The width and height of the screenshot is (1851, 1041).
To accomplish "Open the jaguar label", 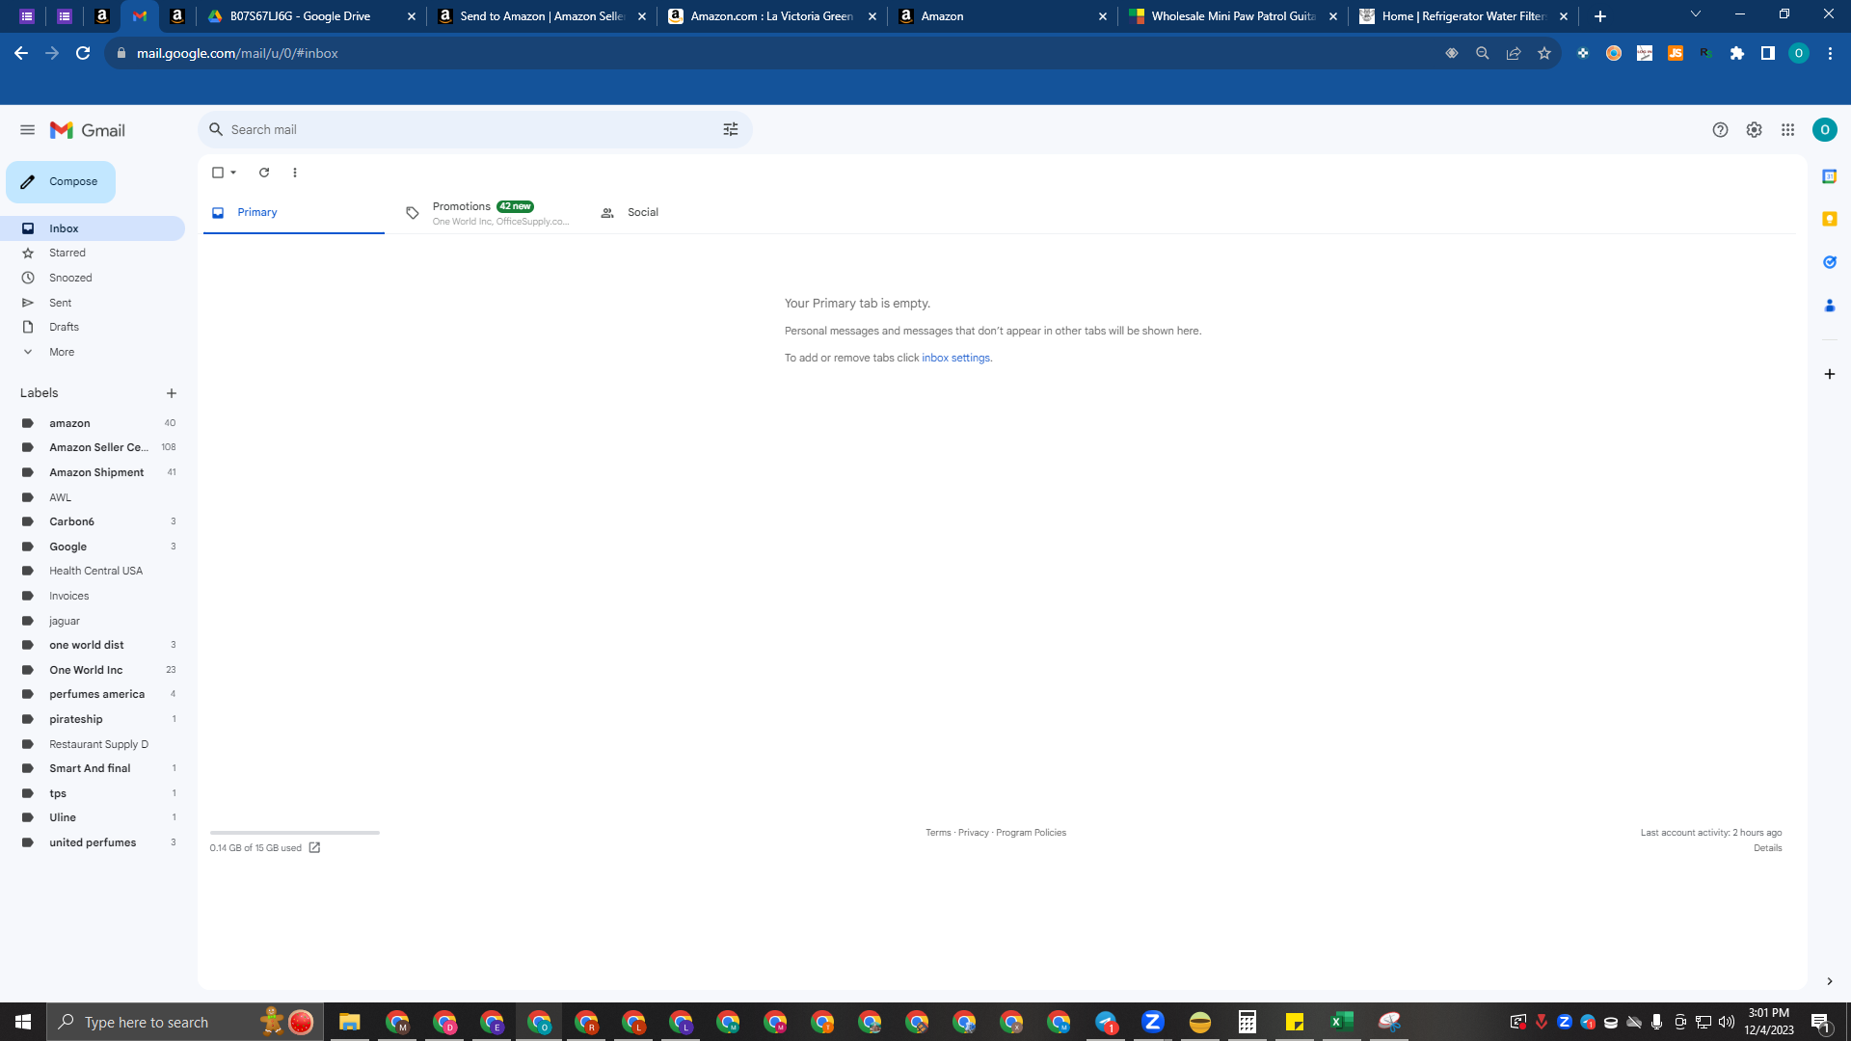I will coord(93,622).
